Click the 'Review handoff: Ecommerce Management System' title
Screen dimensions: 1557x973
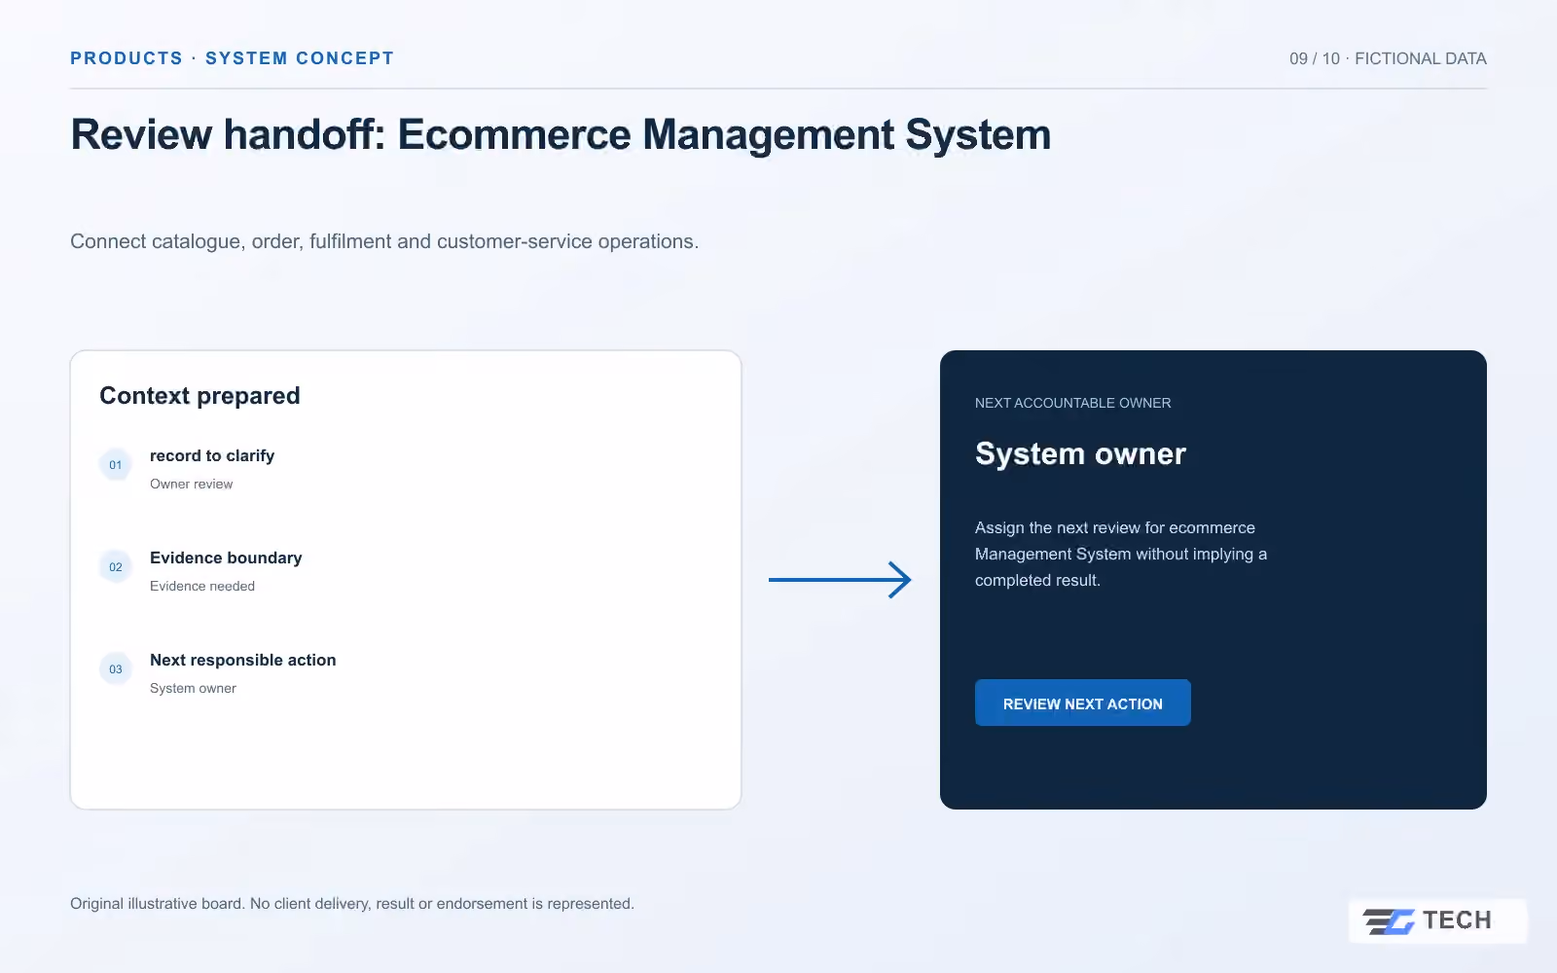pos(561,134)
